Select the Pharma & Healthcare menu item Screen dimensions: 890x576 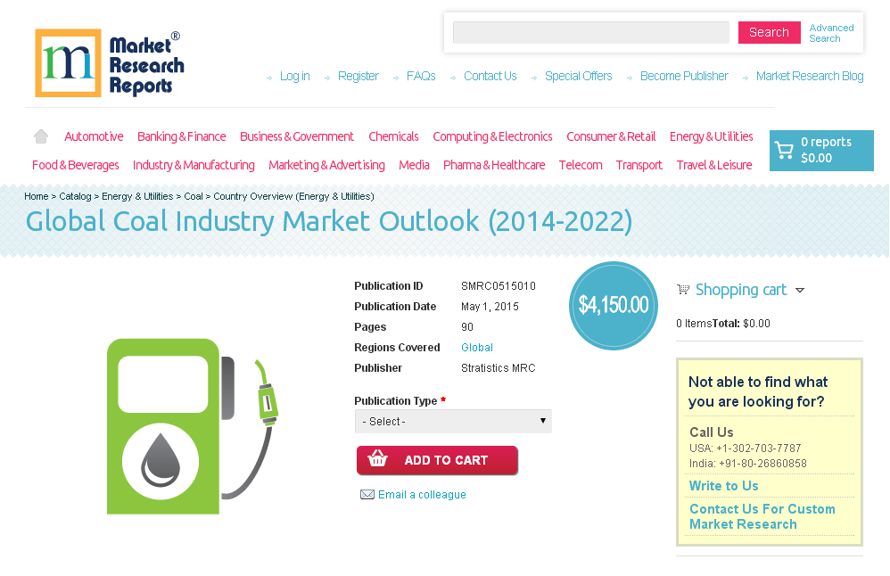pyautogui.click(x=494, y=165)
